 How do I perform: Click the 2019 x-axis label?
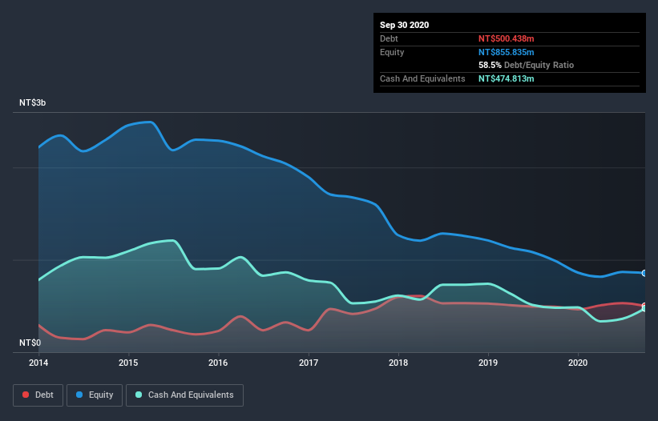click(x=488, y=363)
